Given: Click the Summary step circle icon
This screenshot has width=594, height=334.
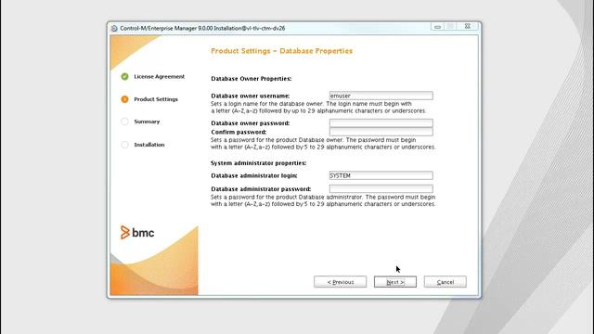Looking at the screenshot, I should (x=124, y=122).
